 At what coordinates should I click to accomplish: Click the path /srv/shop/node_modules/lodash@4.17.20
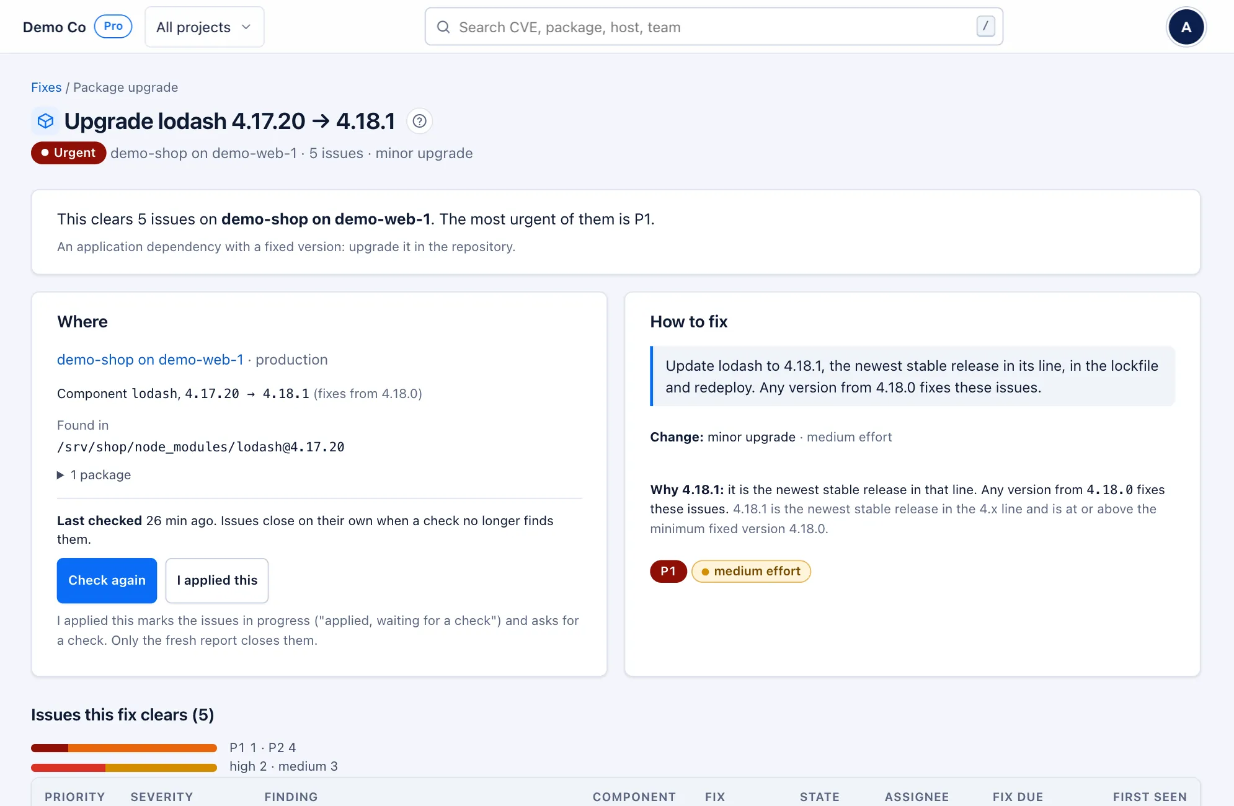click(x=201, y=447)
